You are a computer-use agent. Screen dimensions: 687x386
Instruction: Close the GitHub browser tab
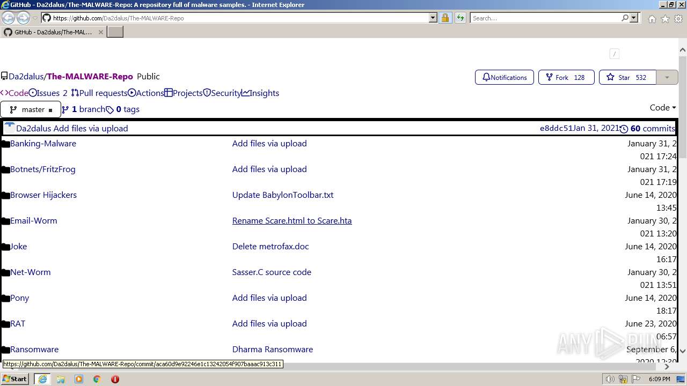pos(100,32)
